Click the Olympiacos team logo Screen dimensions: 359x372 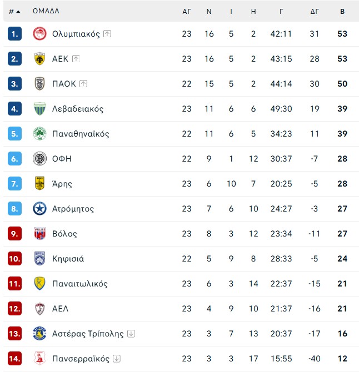(39, 34)
